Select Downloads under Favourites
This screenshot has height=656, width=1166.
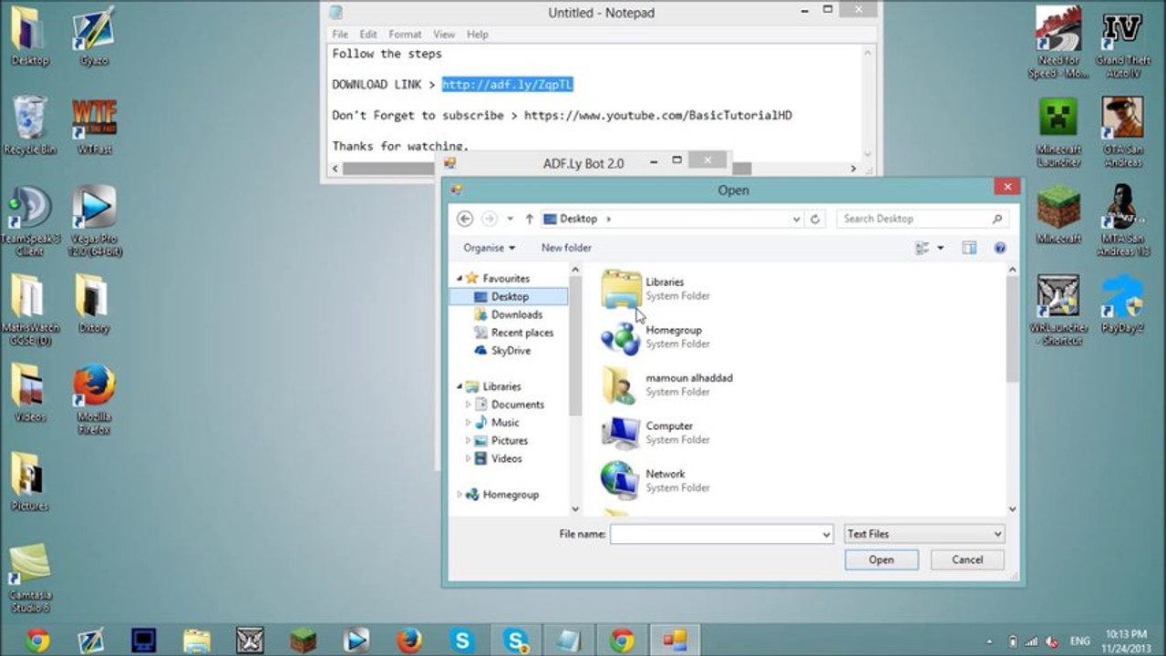[516, 314]
